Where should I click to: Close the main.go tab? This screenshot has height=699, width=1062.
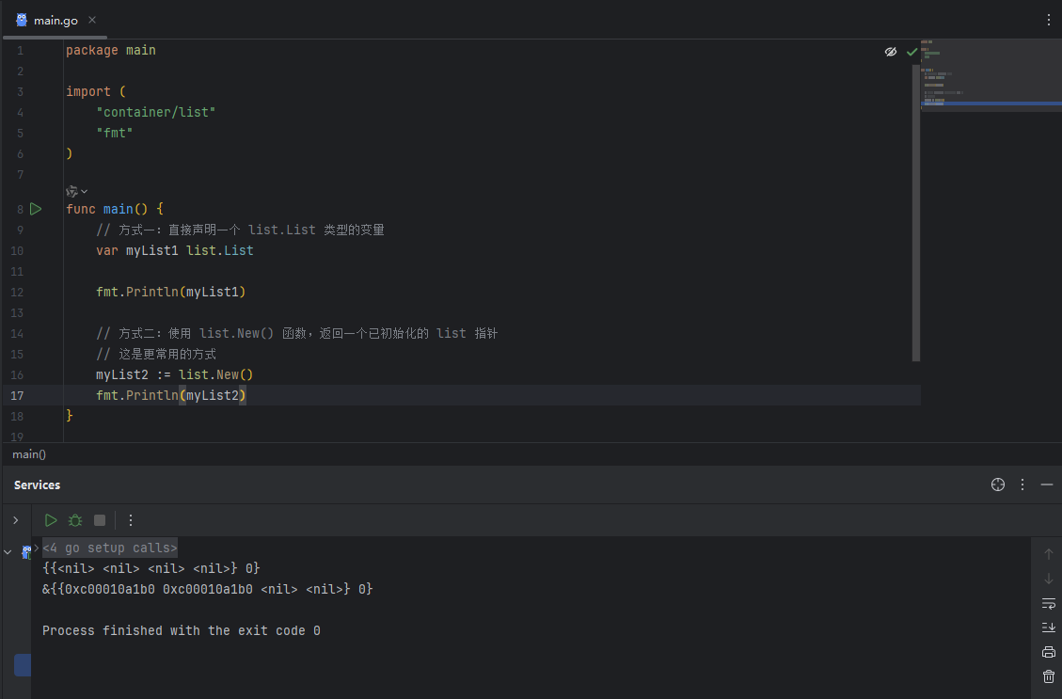(x=92, y=21)
